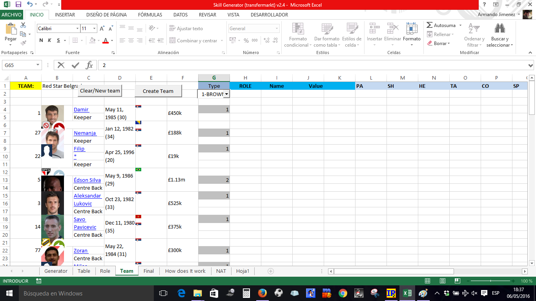Toggle bold N formatting
Screen dimensions: 536x301
tap(41, 40)
